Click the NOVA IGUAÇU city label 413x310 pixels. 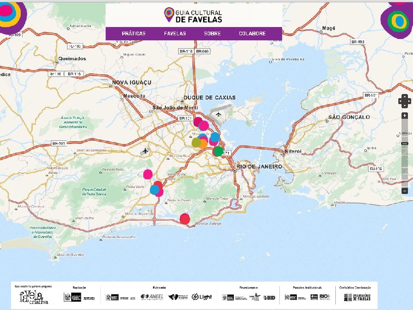(x=132, y=82)
